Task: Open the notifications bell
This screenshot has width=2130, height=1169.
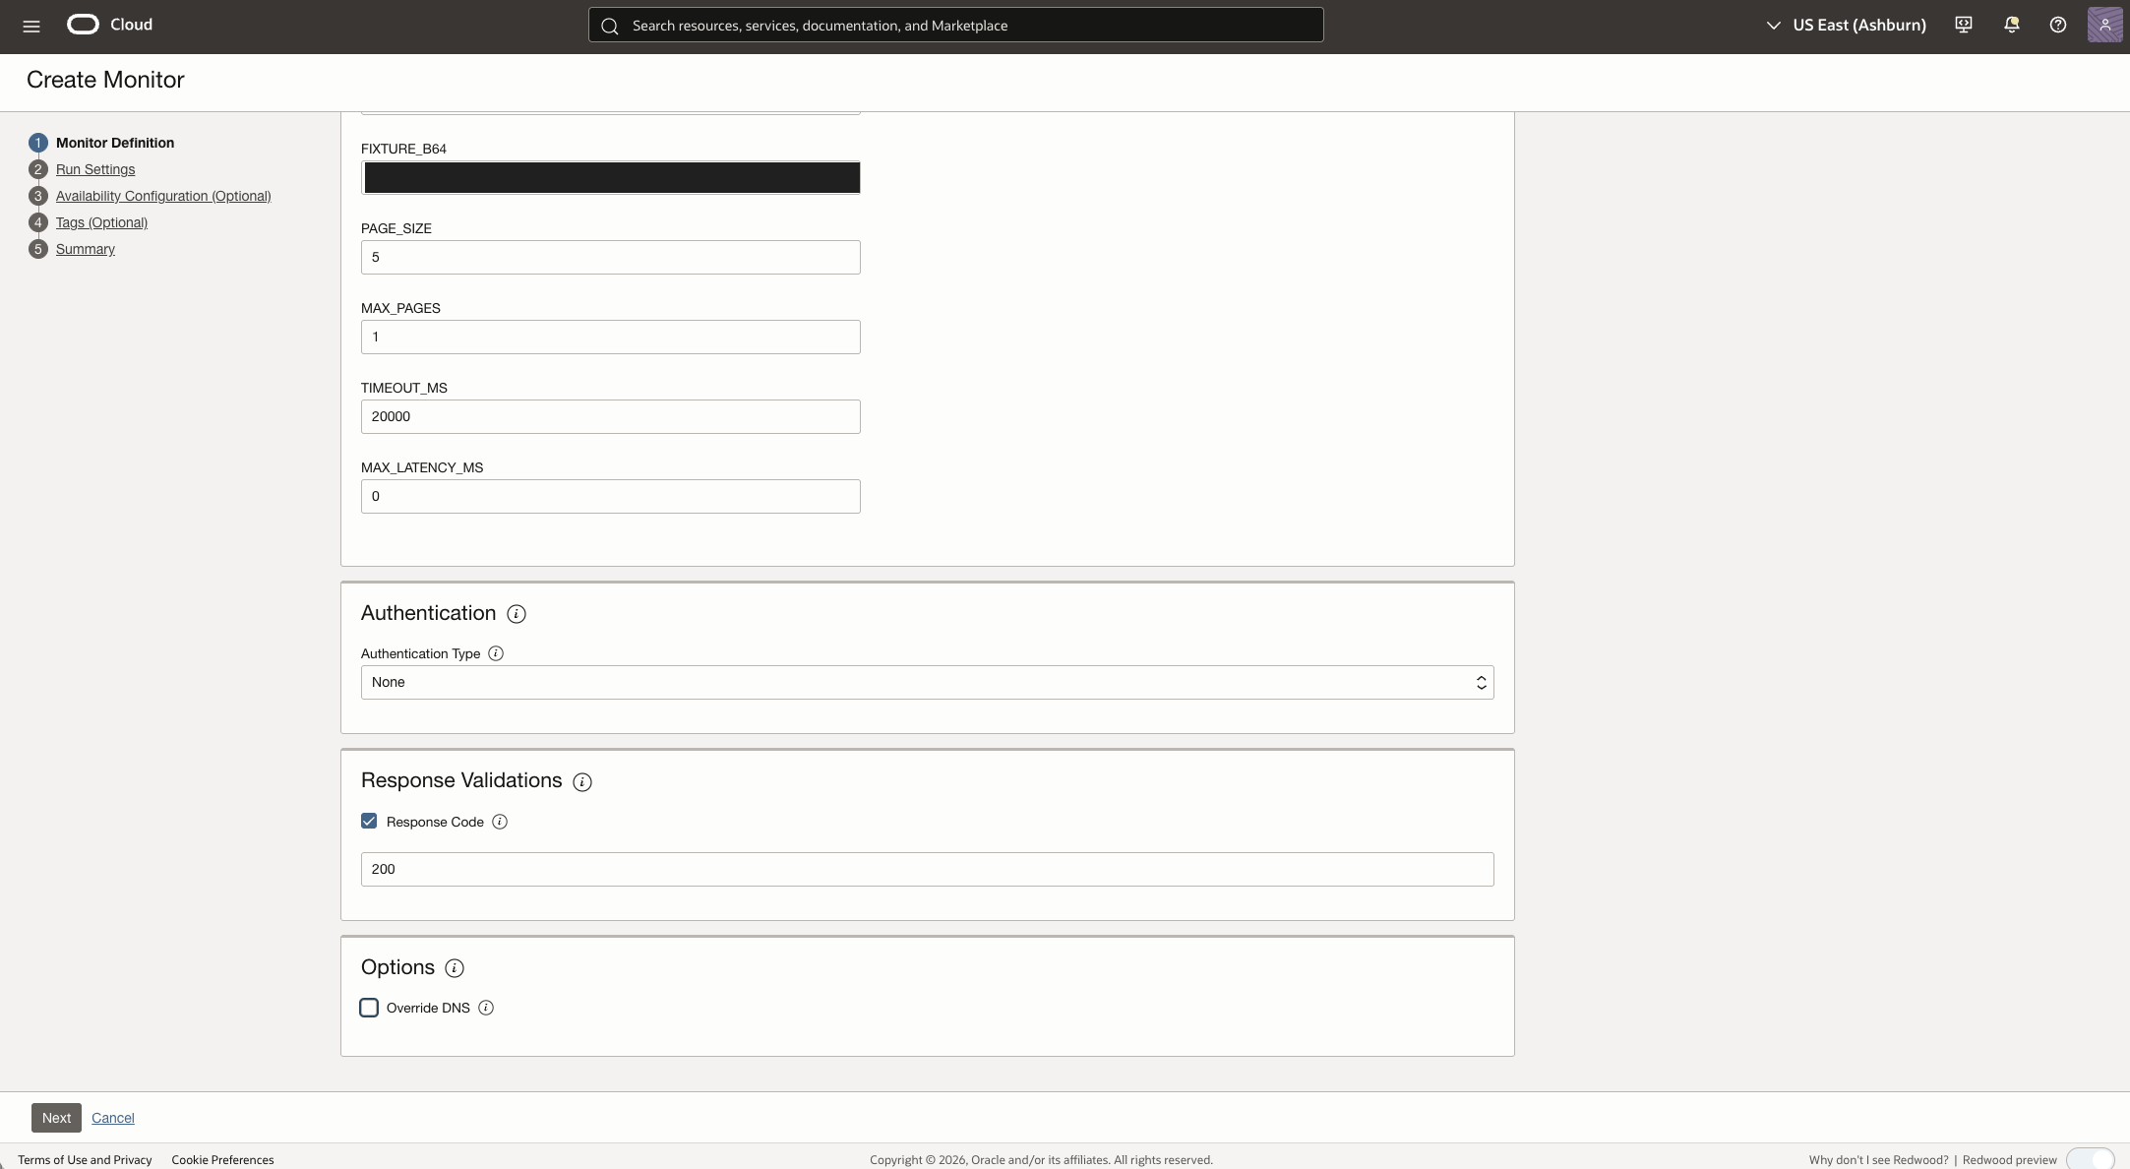Action: click(2011, 26)
